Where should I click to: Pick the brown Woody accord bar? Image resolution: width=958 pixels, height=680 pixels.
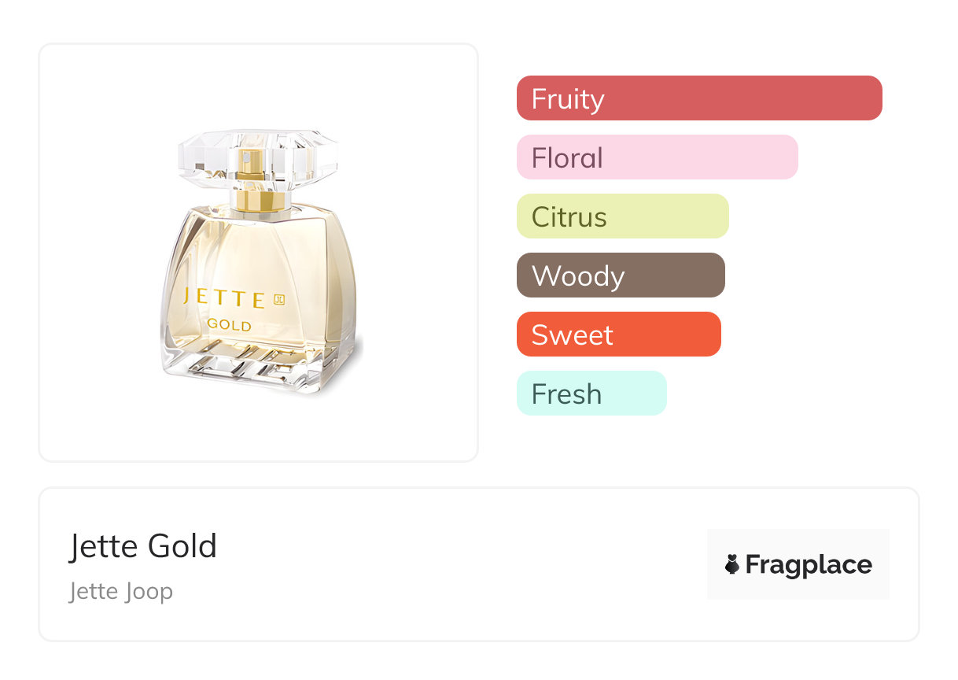621,275
